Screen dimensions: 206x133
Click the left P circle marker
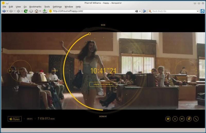click(10, 71)
